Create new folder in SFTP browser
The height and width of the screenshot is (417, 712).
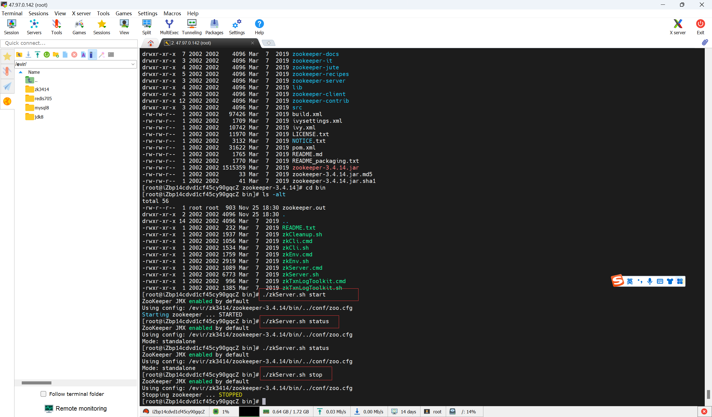click(56, 55)
